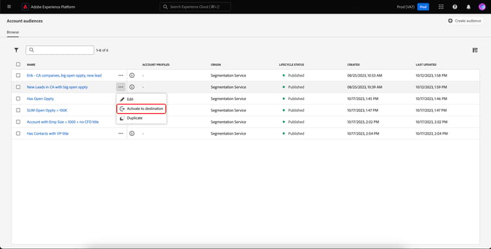491x249 pixels.
Task: Open the Erik - CA companies audience link
Action: pyautogui.click(x=64, y=75)
